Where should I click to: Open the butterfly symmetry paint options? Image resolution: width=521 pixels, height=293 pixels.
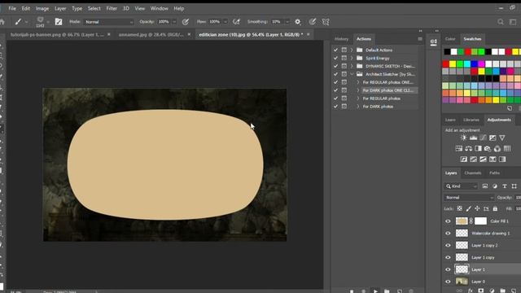pyautogui.click(x=326, y=22)
